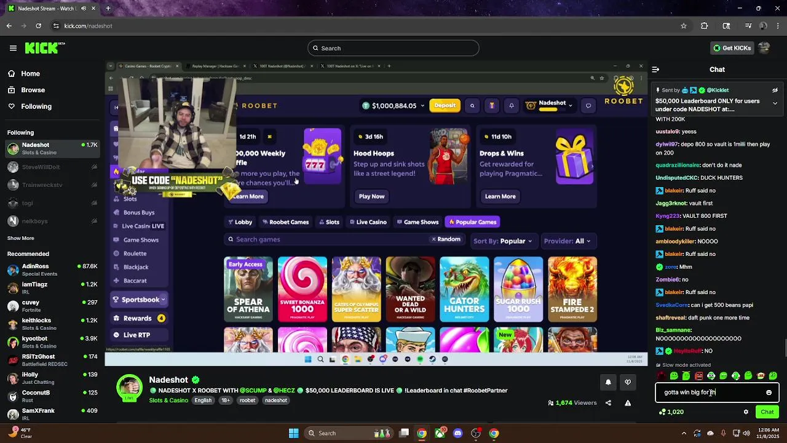The width and height of the screenshot is (787, 443).
Task: Click the @HECZ mention link
Action: coord(284,391)
